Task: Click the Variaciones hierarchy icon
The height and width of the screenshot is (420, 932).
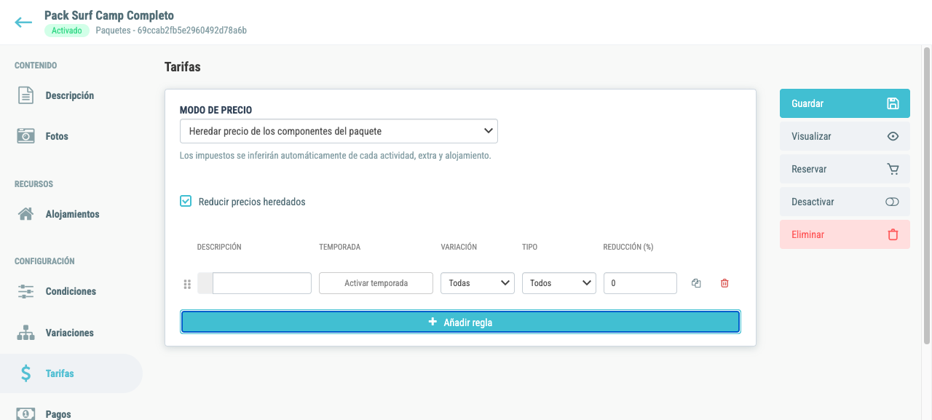Action: click(x=25, y=333)
